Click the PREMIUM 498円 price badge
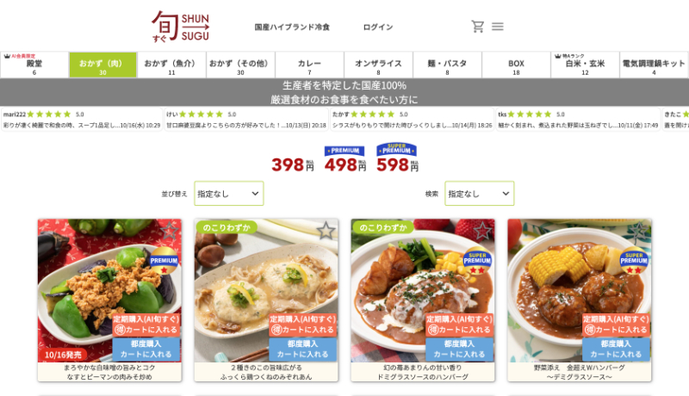The image size is (689, 396). point(345,159)
